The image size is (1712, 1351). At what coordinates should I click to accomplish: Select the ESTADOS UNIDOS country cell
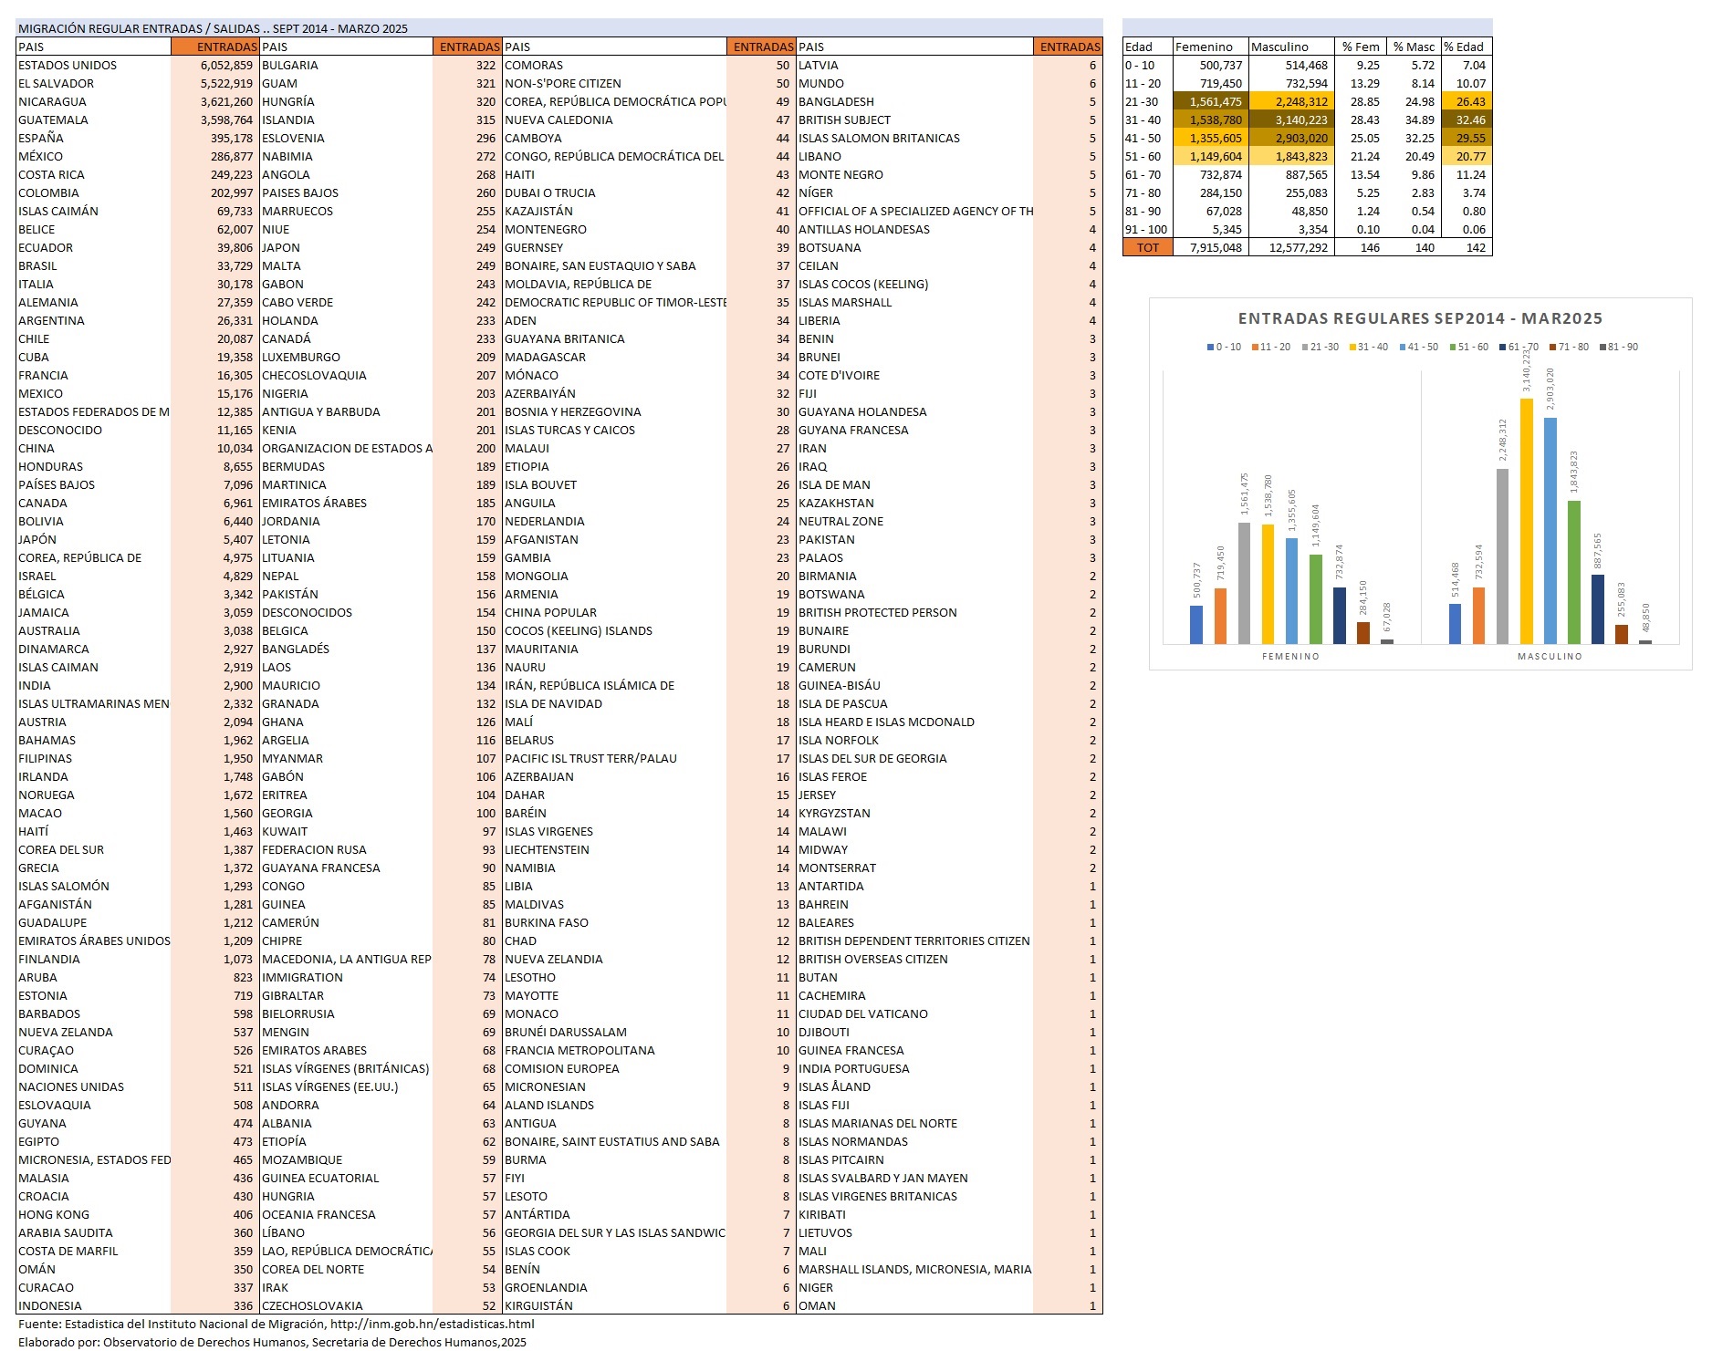coord(68,65)
